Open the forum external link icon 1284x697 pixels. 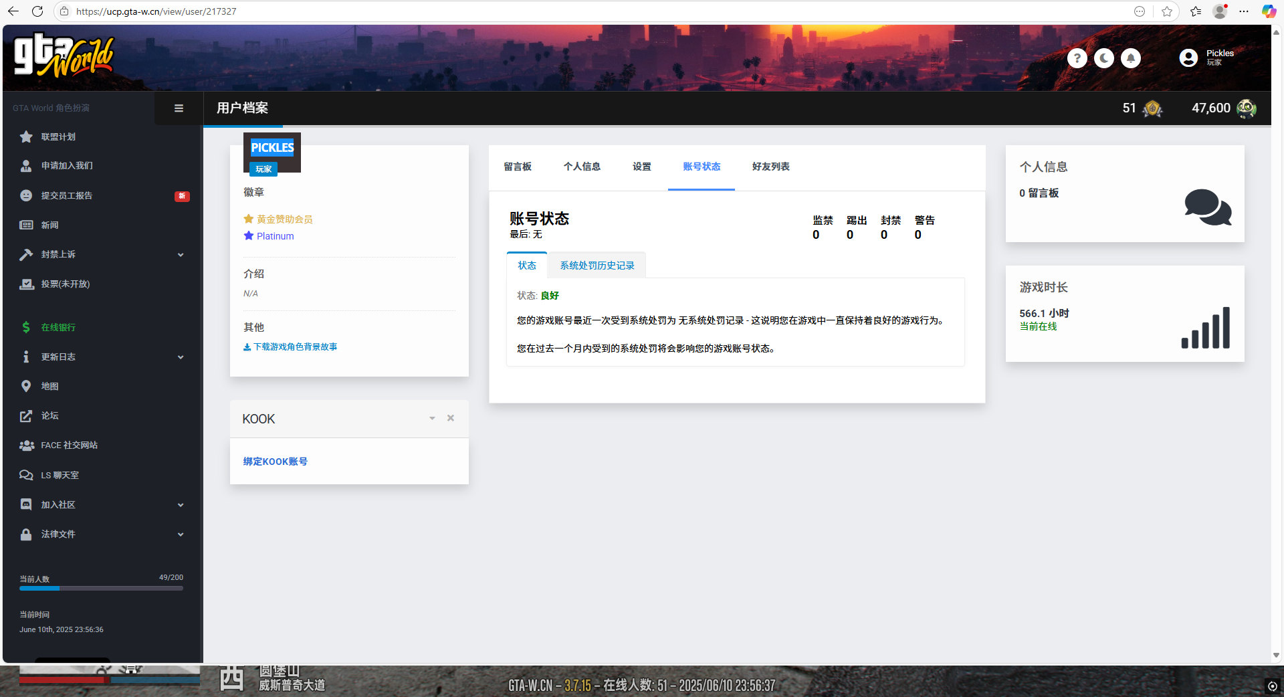coord(26,416)
